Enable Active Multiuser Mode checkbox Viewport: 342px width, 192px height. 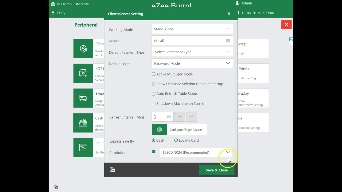pyautogui.click(x=154, y=74)
